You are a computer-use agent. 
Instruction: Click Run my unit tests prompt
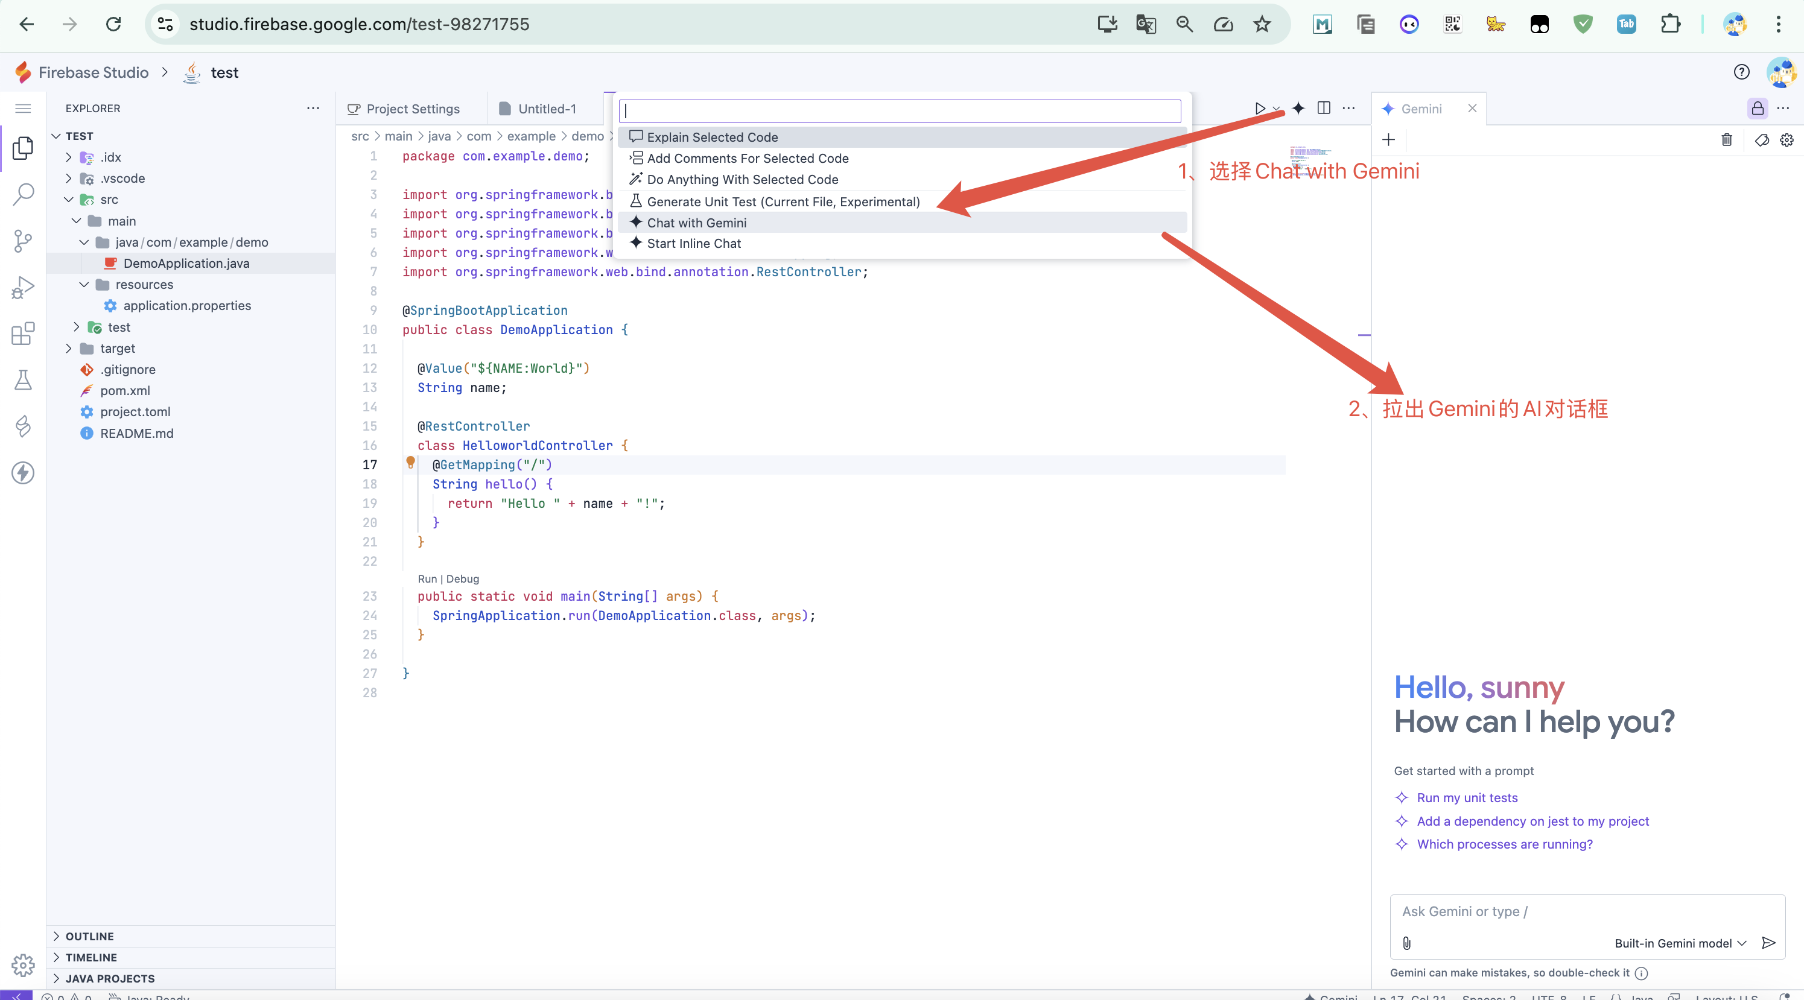point(1467,797)
